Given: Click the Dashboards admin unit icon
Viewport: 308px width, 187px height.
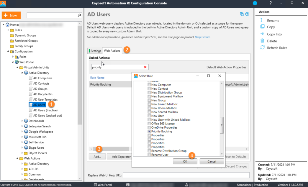Looking at the screenshot, I should 26,121.
